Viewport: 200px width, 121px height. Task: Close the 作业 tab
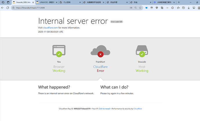[x=150, y=2]
